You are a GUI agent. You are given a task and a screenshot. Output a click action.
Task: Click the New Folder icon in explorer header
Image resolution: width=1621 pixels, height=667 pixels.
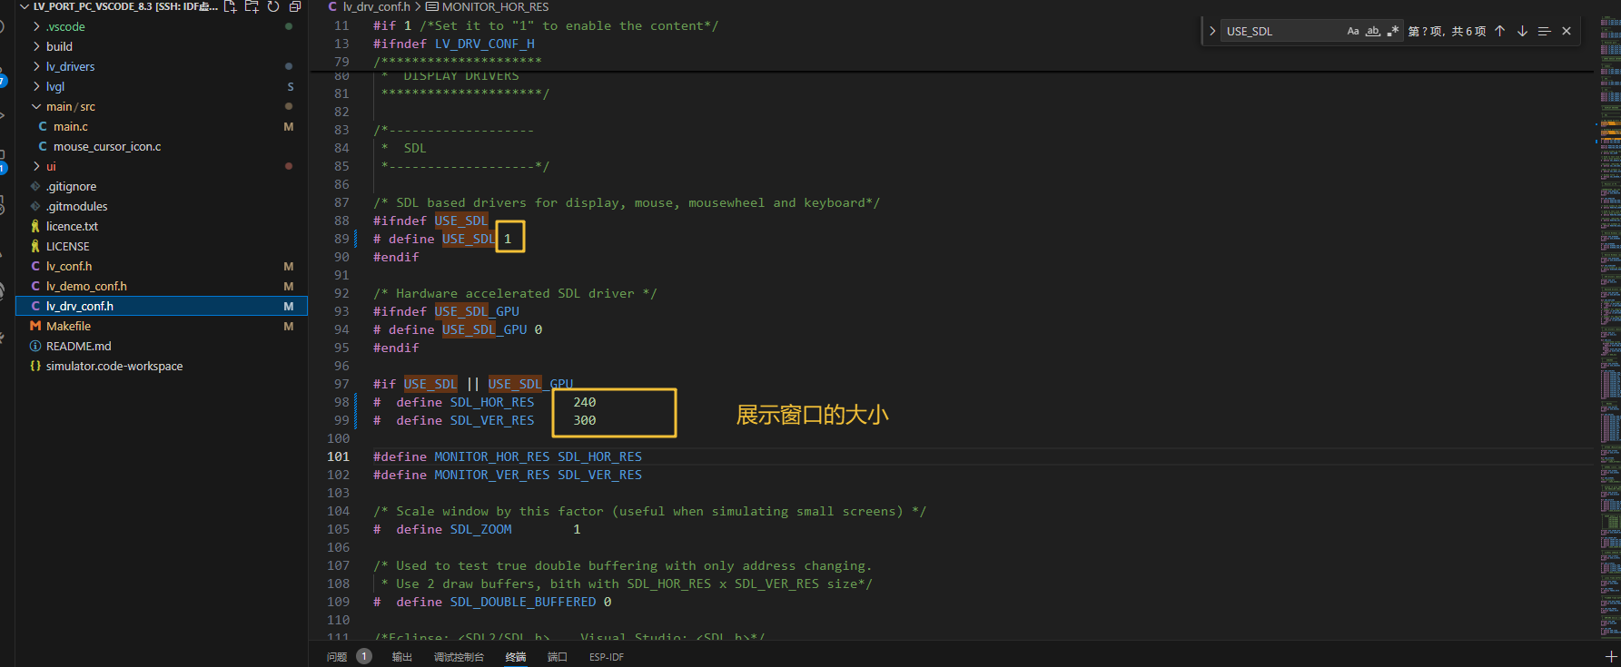pos(252,6)
